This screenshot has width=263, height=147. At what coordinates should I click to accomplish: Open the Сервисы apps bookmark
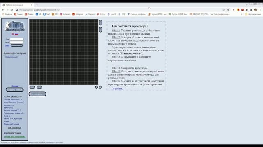point(7,14)
